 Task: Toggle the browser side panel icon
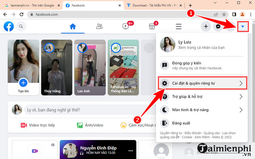pos(234,15)
